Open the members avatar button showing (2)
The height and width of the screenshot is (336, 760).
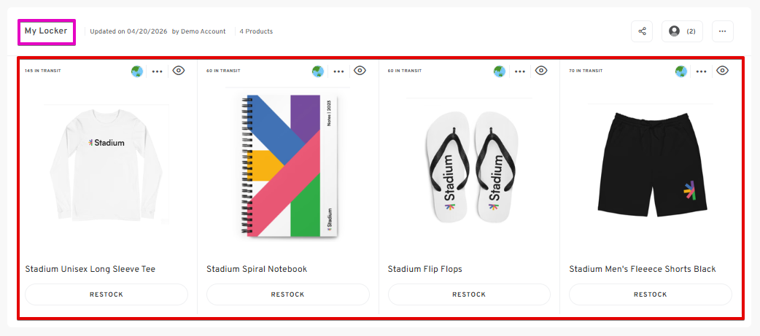point(682,31)
